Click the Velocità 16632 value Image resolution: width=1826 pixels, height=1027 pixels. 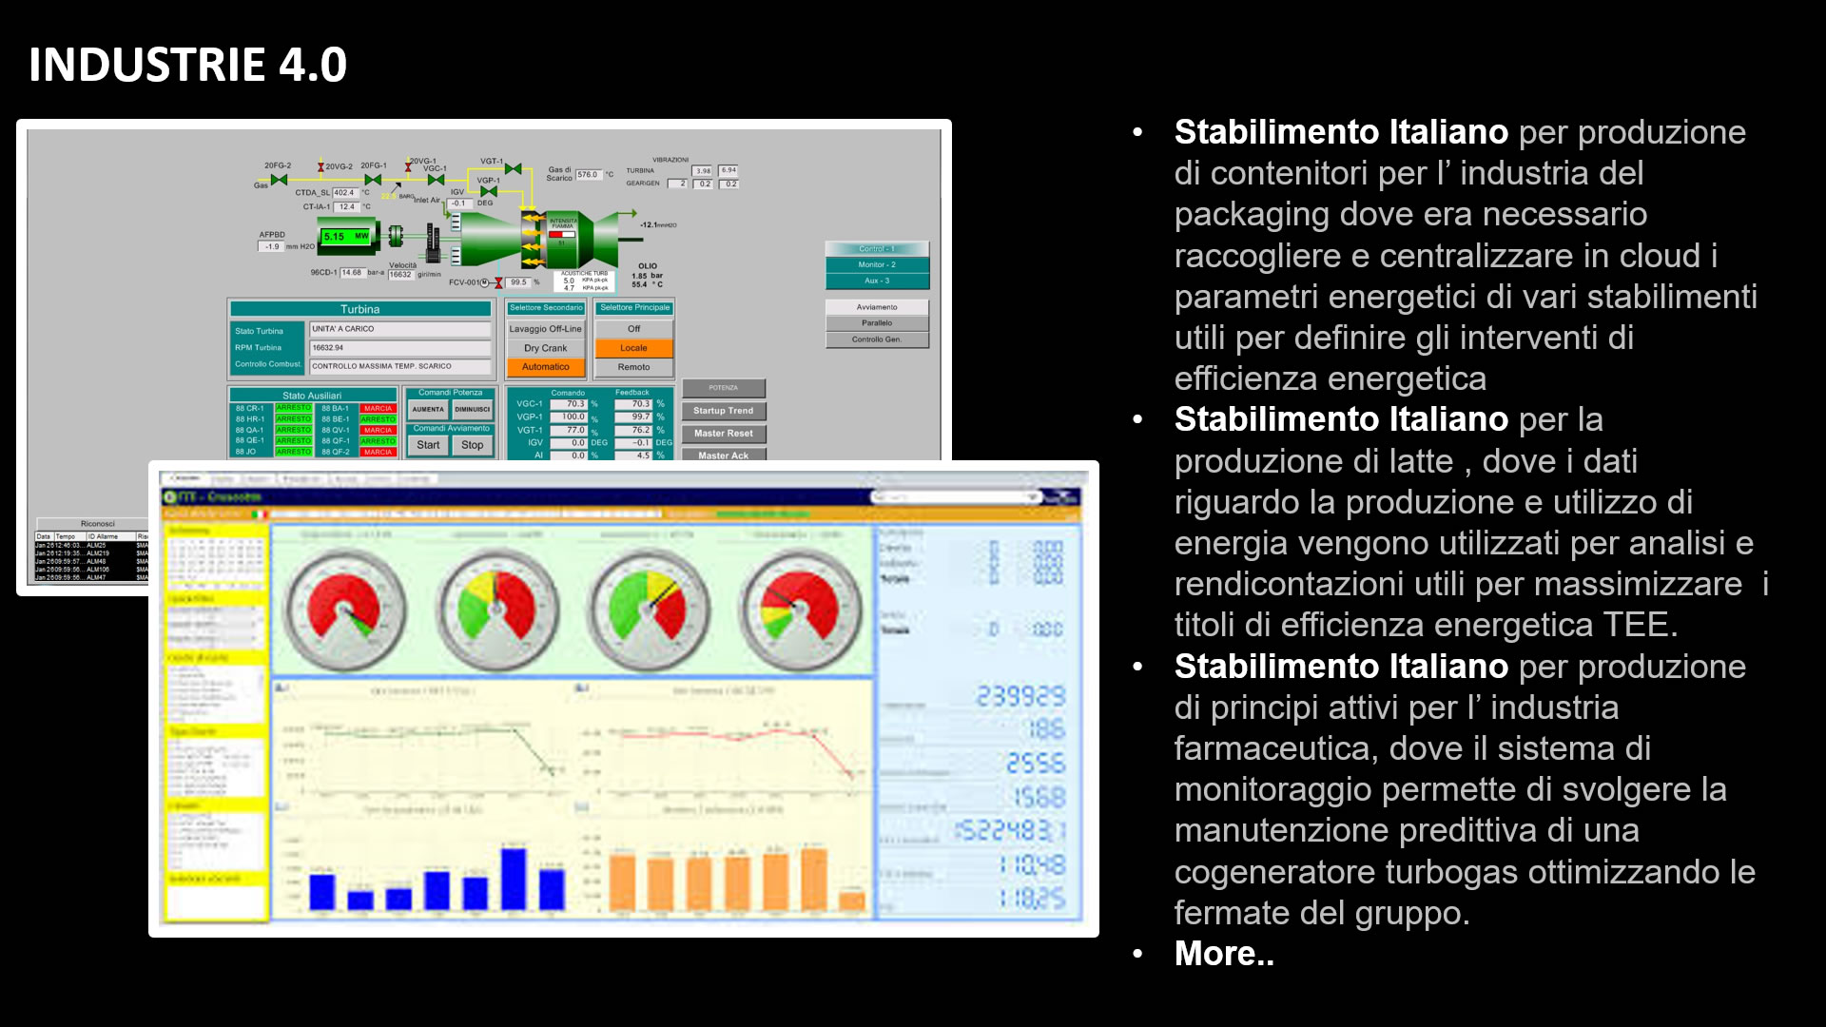(x=400, y=275)
